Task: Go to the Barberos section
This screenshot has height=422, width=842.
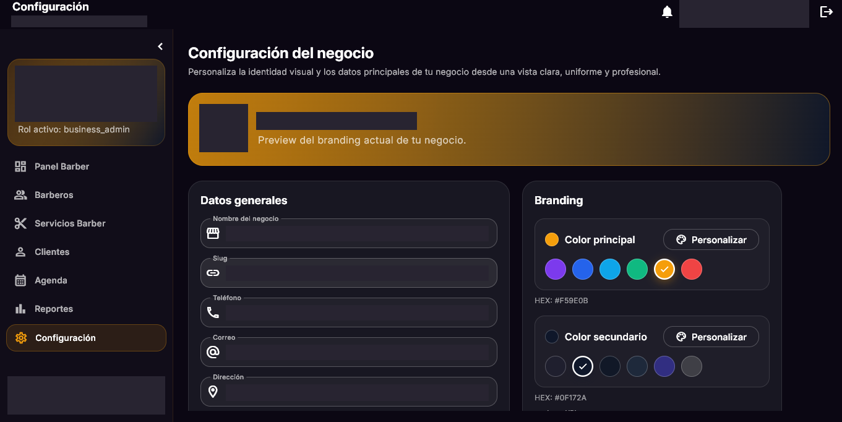Action: click(86, 195)
